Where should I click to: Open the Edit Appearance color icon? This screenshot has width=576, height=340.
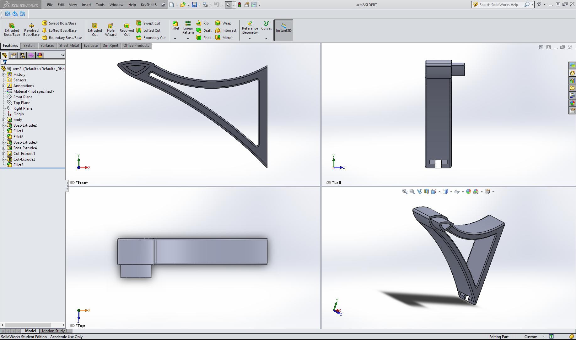point(469,191)
